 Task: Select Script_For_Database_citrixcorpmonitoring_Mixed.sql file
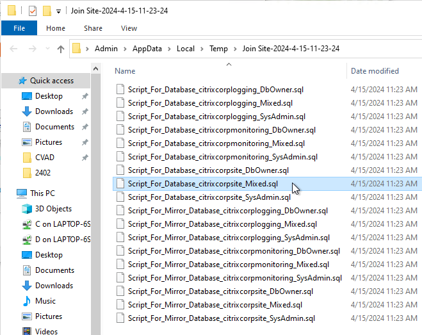pyautogui.click(x=216, y=143)
